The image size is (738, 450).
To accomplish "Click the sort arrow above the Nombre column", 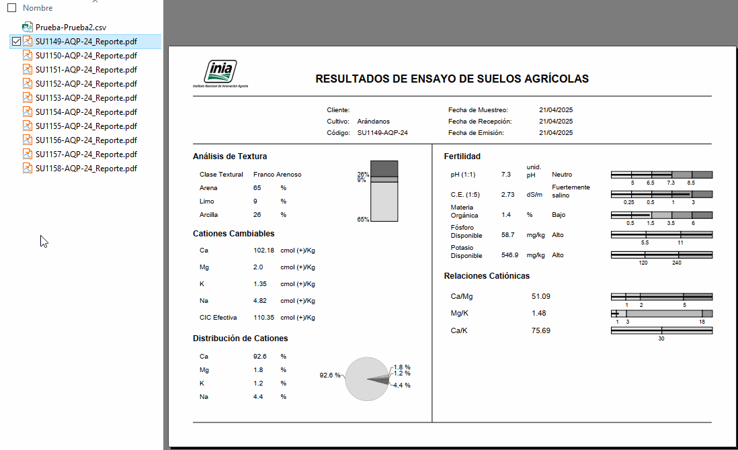I will 94,1.
